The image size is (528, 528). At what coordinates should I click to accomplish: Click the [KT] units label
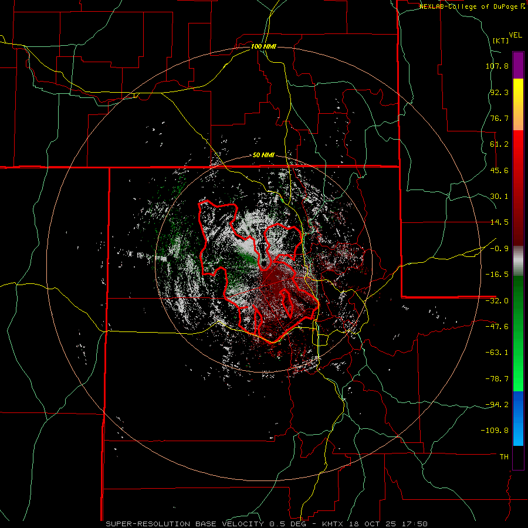pyautogui.click(x=501, y=40)
